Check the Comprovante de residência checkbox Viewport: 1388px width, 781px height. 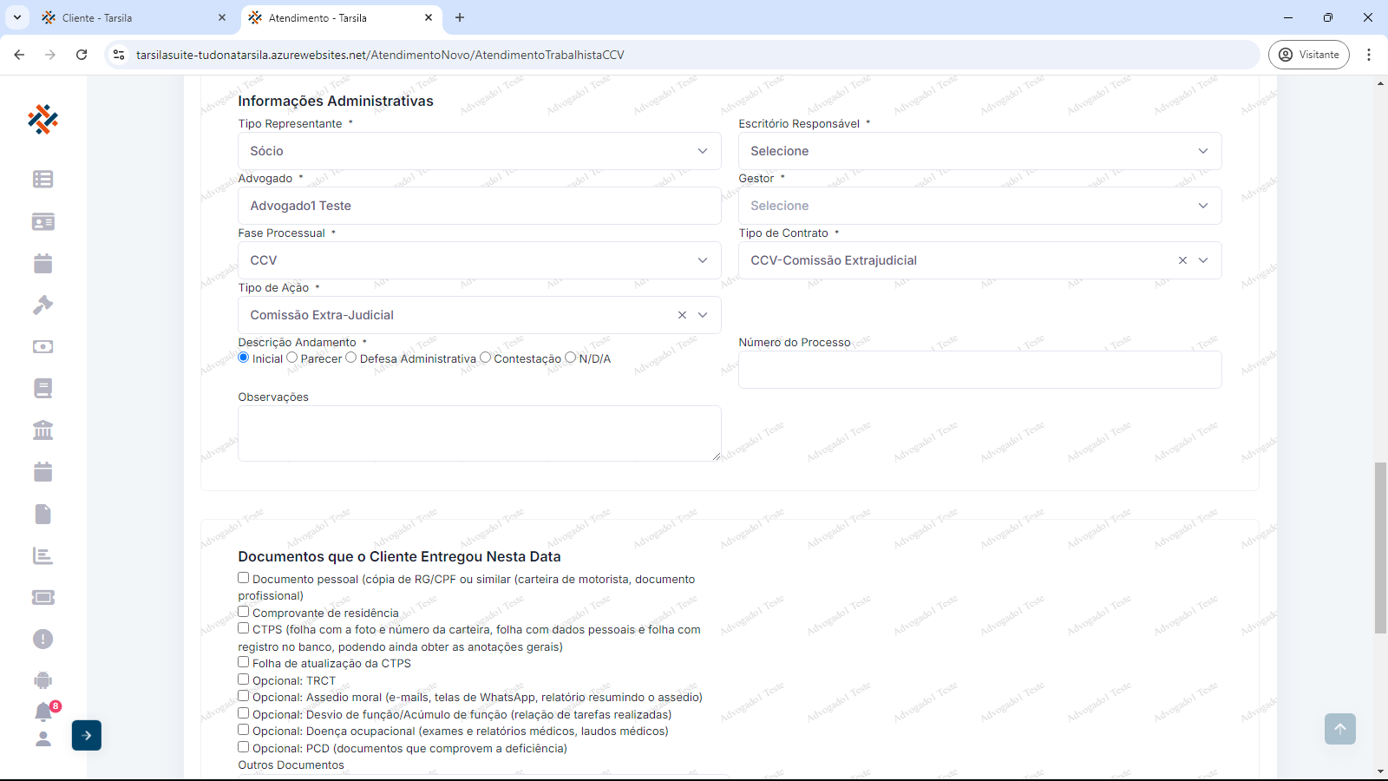(244, 612)
